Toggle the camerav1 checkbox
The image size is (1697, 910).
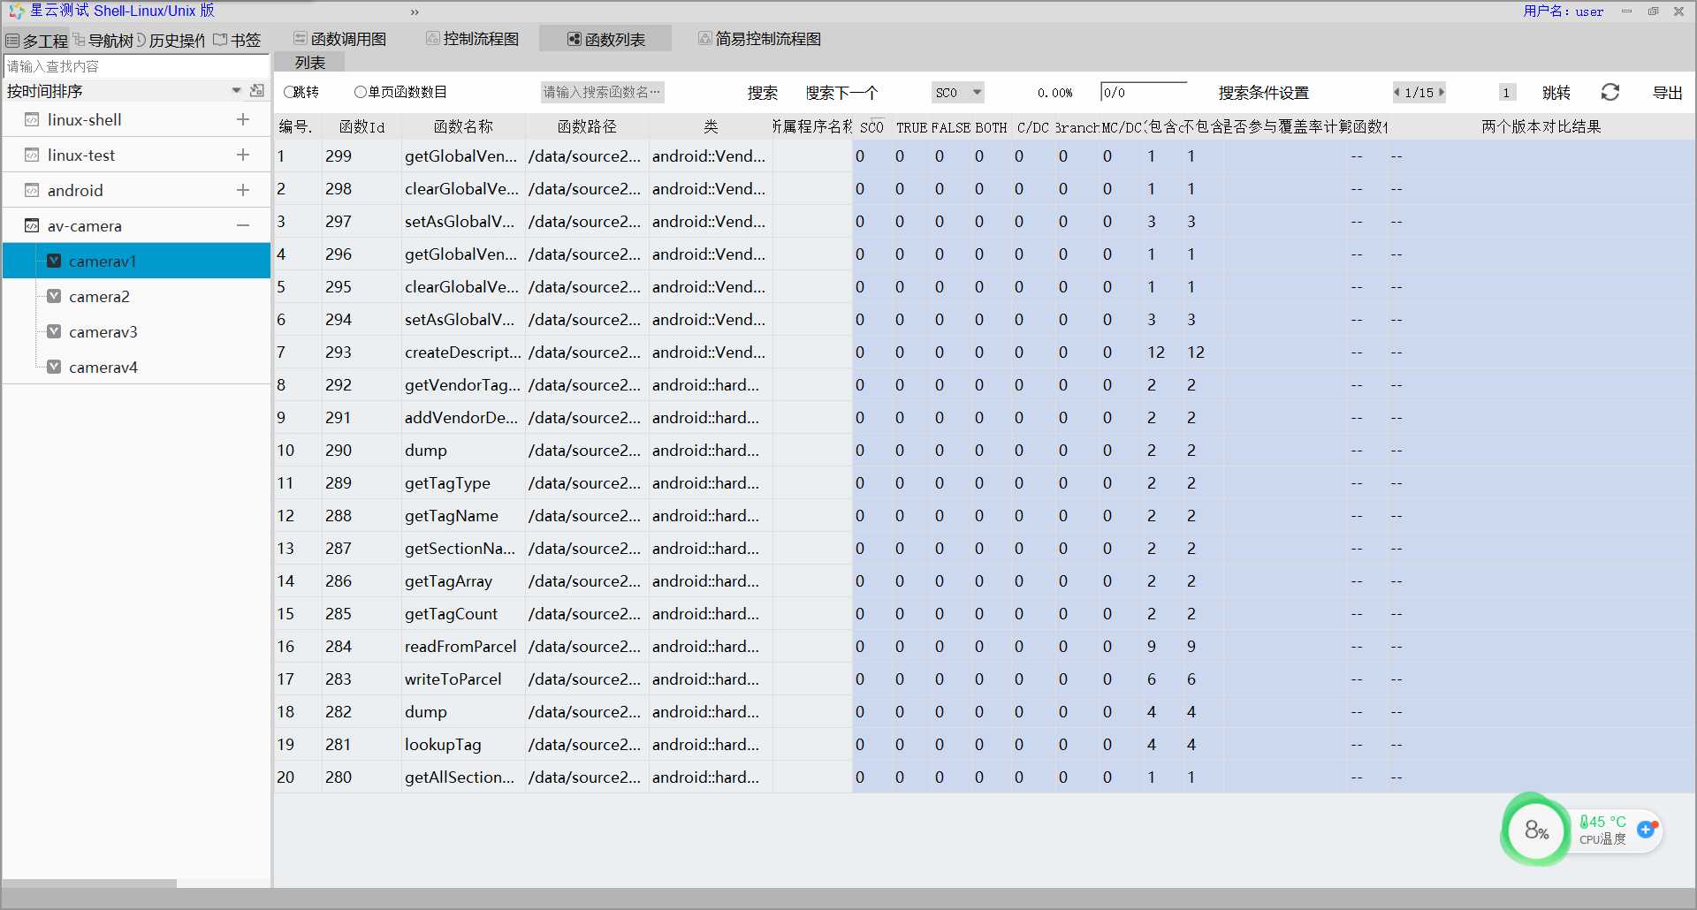(54, 261)
